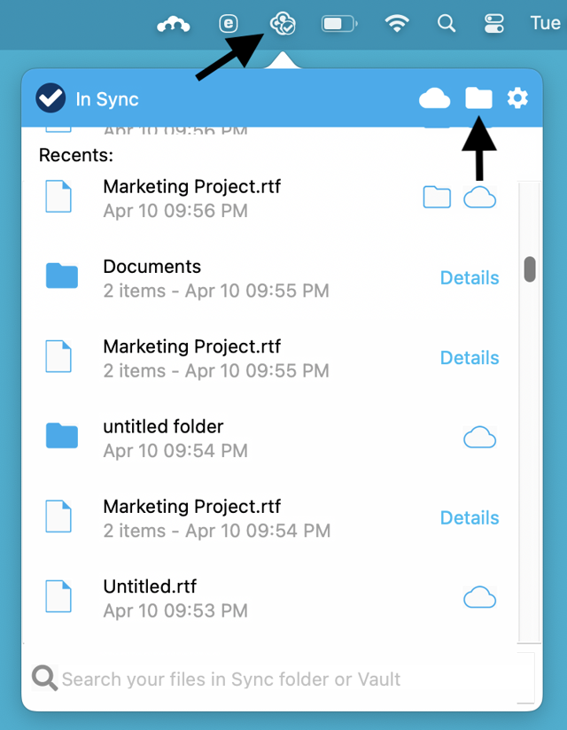
Task: Click file icon of 09:54 PM Marketing Project.rtf
Action: coord(58,516)
